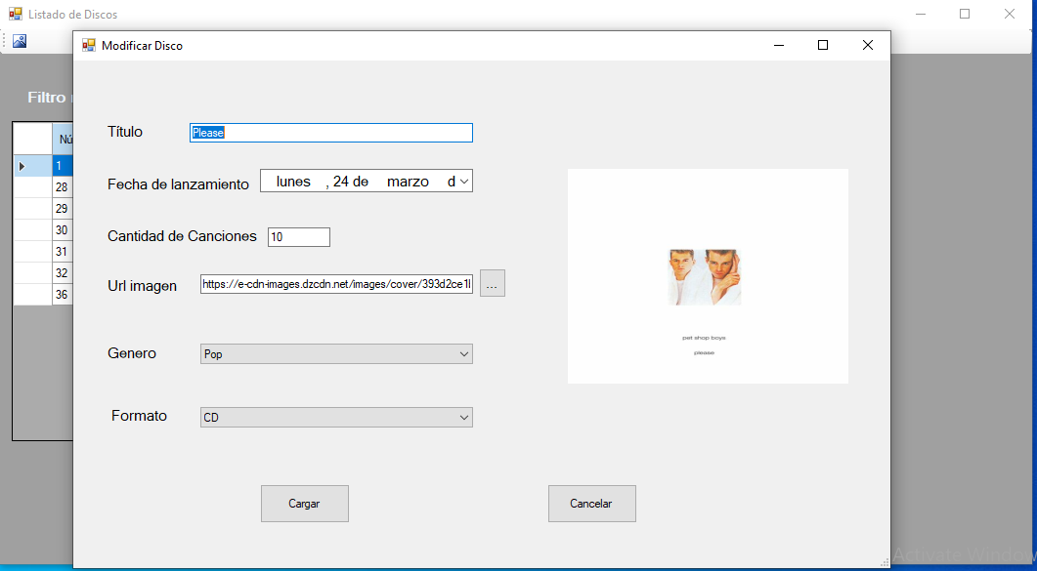Image resolution: width=1037 pixels, height=571 pixels.
Task: Click the Listado de Discos app icon
Action: (16, 15)
